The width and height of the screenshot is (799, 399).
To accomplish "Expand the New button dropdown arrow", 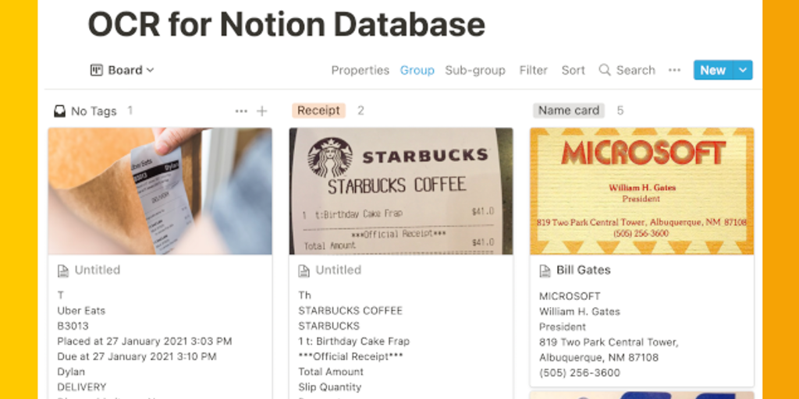I will pyautogui.click(x=743, y=70).
